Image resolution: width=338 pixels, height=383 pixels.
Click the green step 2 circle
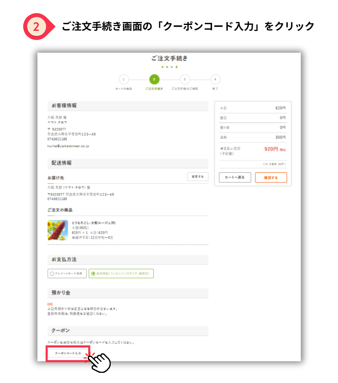click(x=154, y=79)
